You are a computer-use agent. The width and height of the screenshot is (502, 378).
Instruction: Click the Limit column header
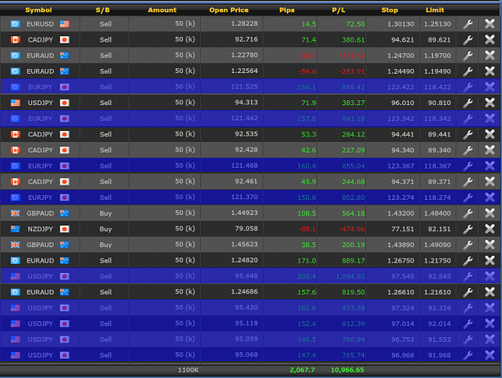[x=435, y=10]
